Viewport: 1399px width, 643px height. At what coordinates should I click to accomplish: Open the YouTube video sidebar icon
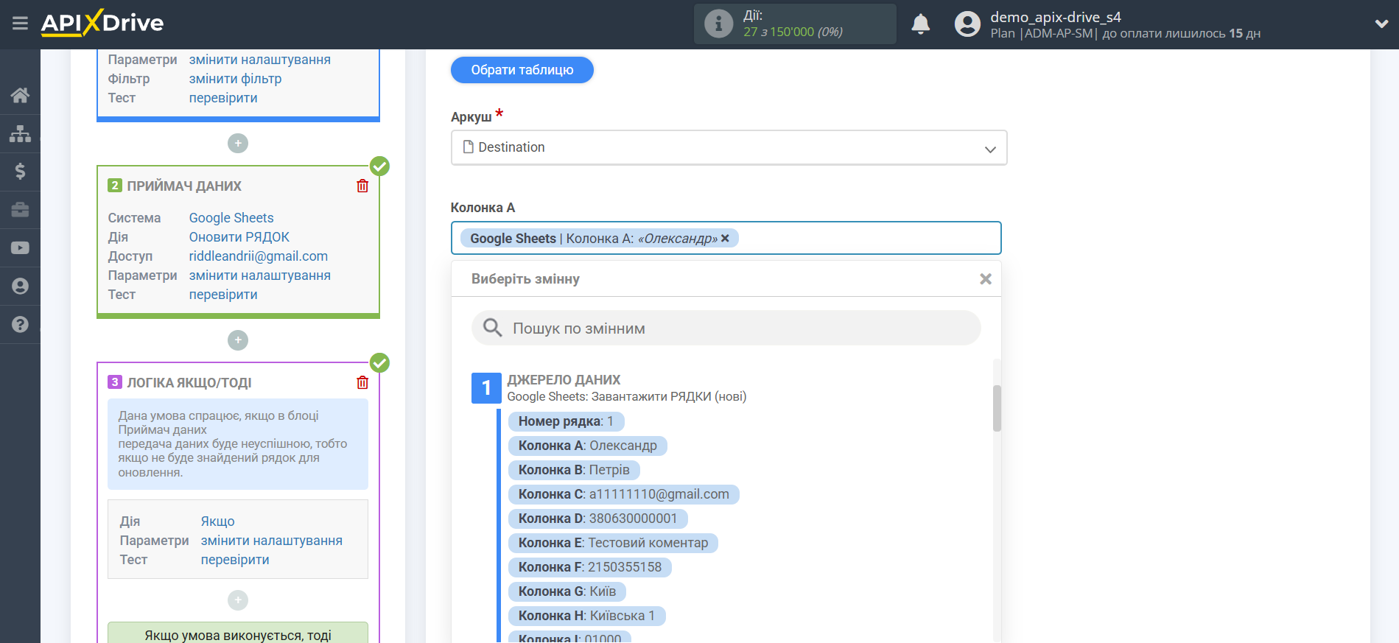(20, 248)
